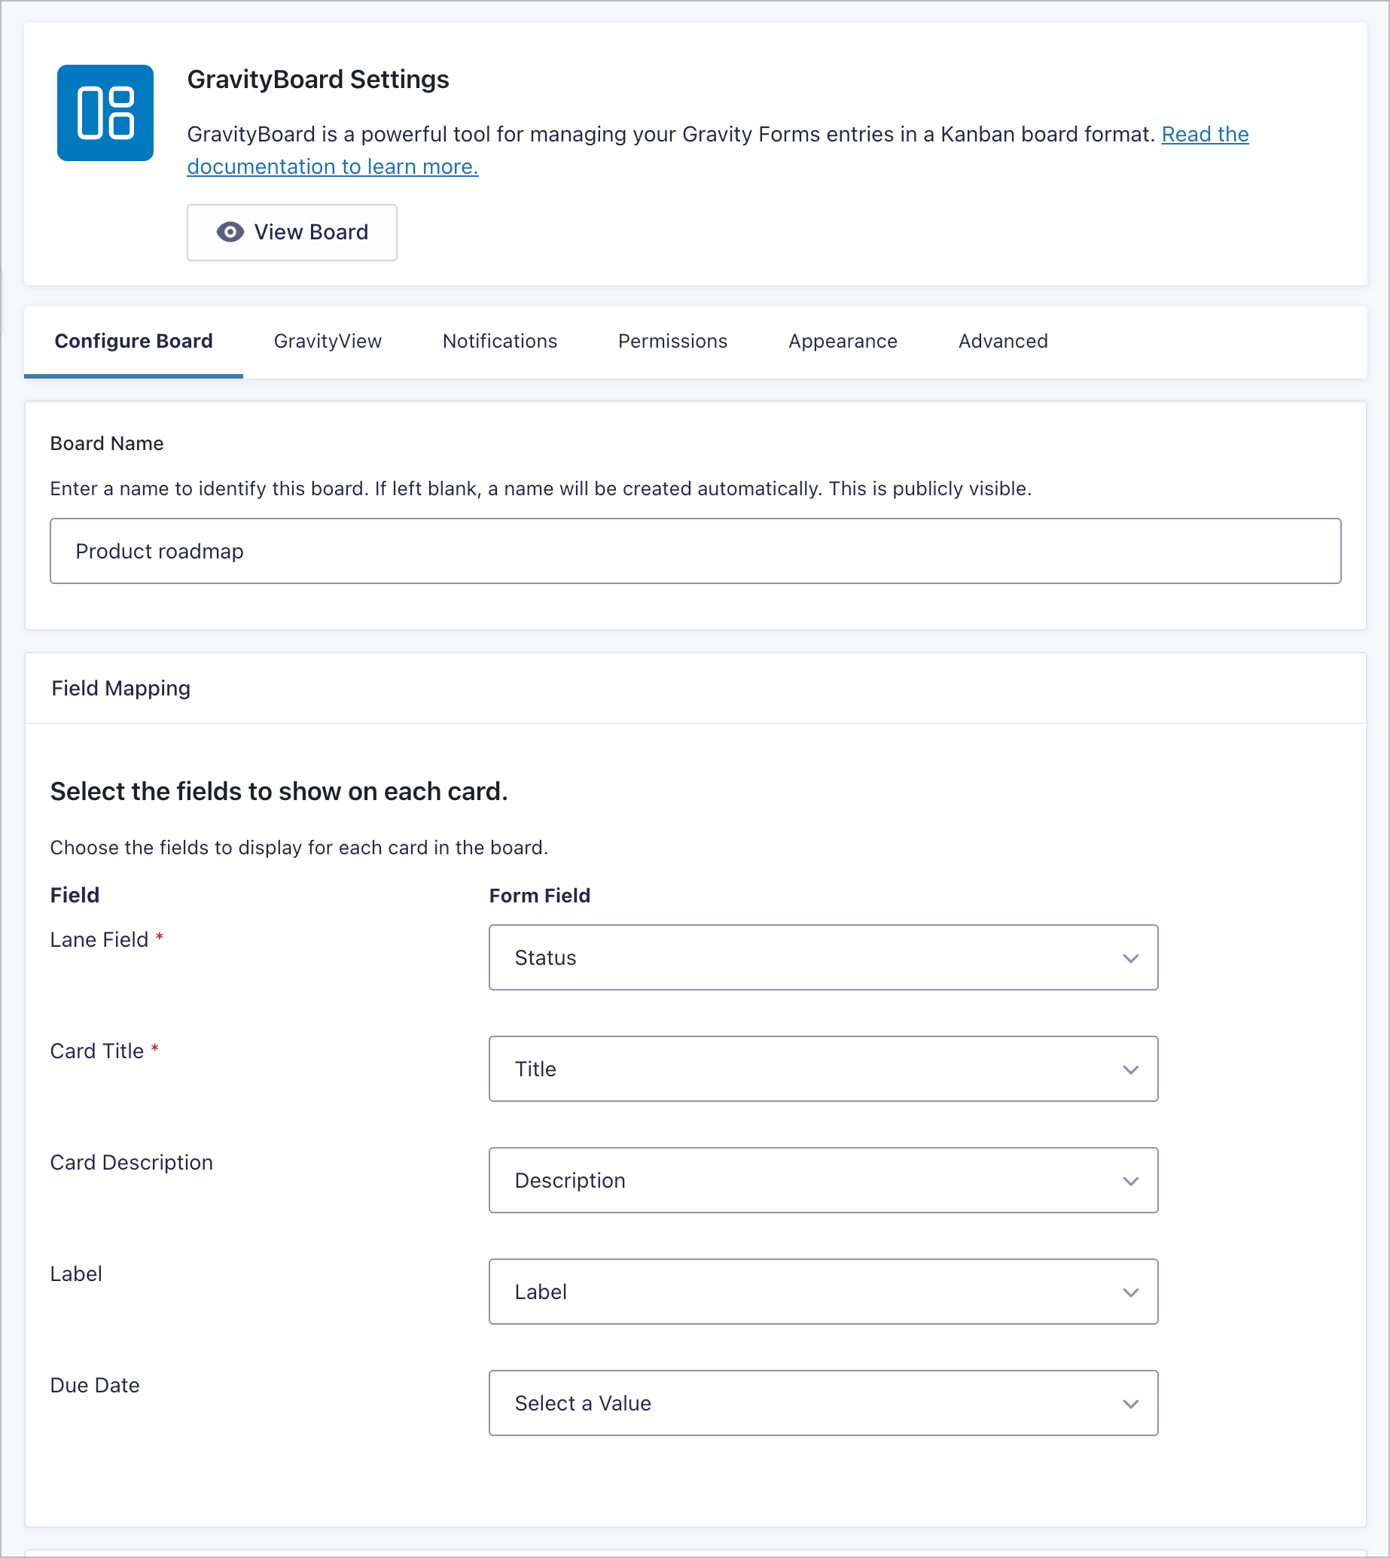Image resolution: width=1390 pixels, height=1558 pixels.
Task: Go to the Permissions tab
Action: click(672, 341)
